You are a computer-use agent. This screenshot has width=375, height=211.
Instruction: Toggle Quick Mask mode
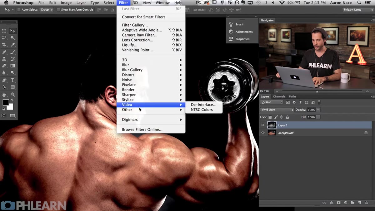(x=4, y=115)
